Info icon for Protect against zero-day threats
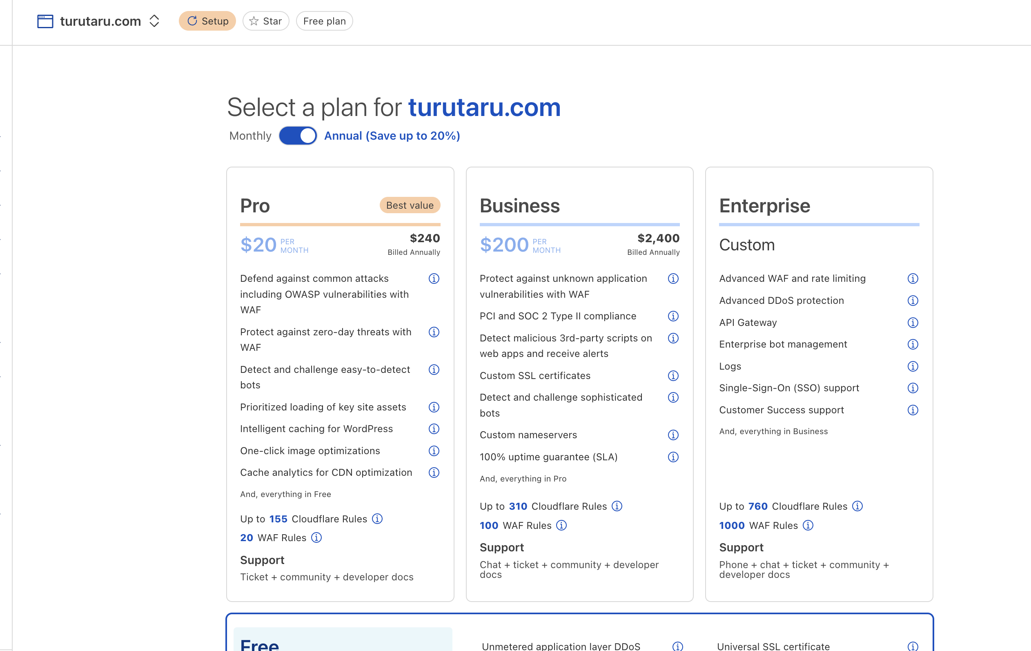Viewport: 1031px width, 651px height. 434,332
